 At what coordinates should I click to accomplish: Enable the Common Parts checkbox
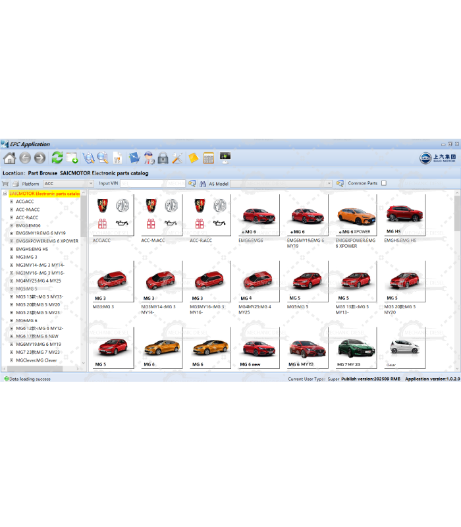tap(384, 184)
